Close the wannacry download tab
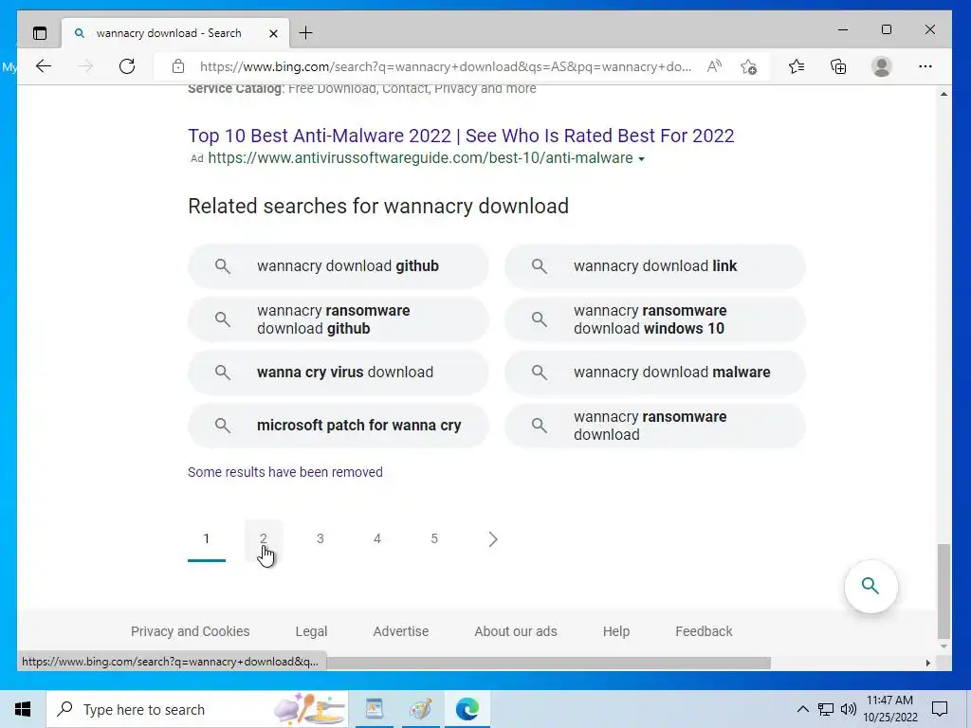The image size is (971, 728). pos(273,33)
